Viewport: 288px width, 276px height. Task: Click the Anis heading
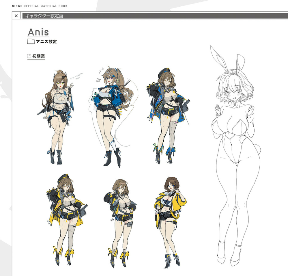38,32
